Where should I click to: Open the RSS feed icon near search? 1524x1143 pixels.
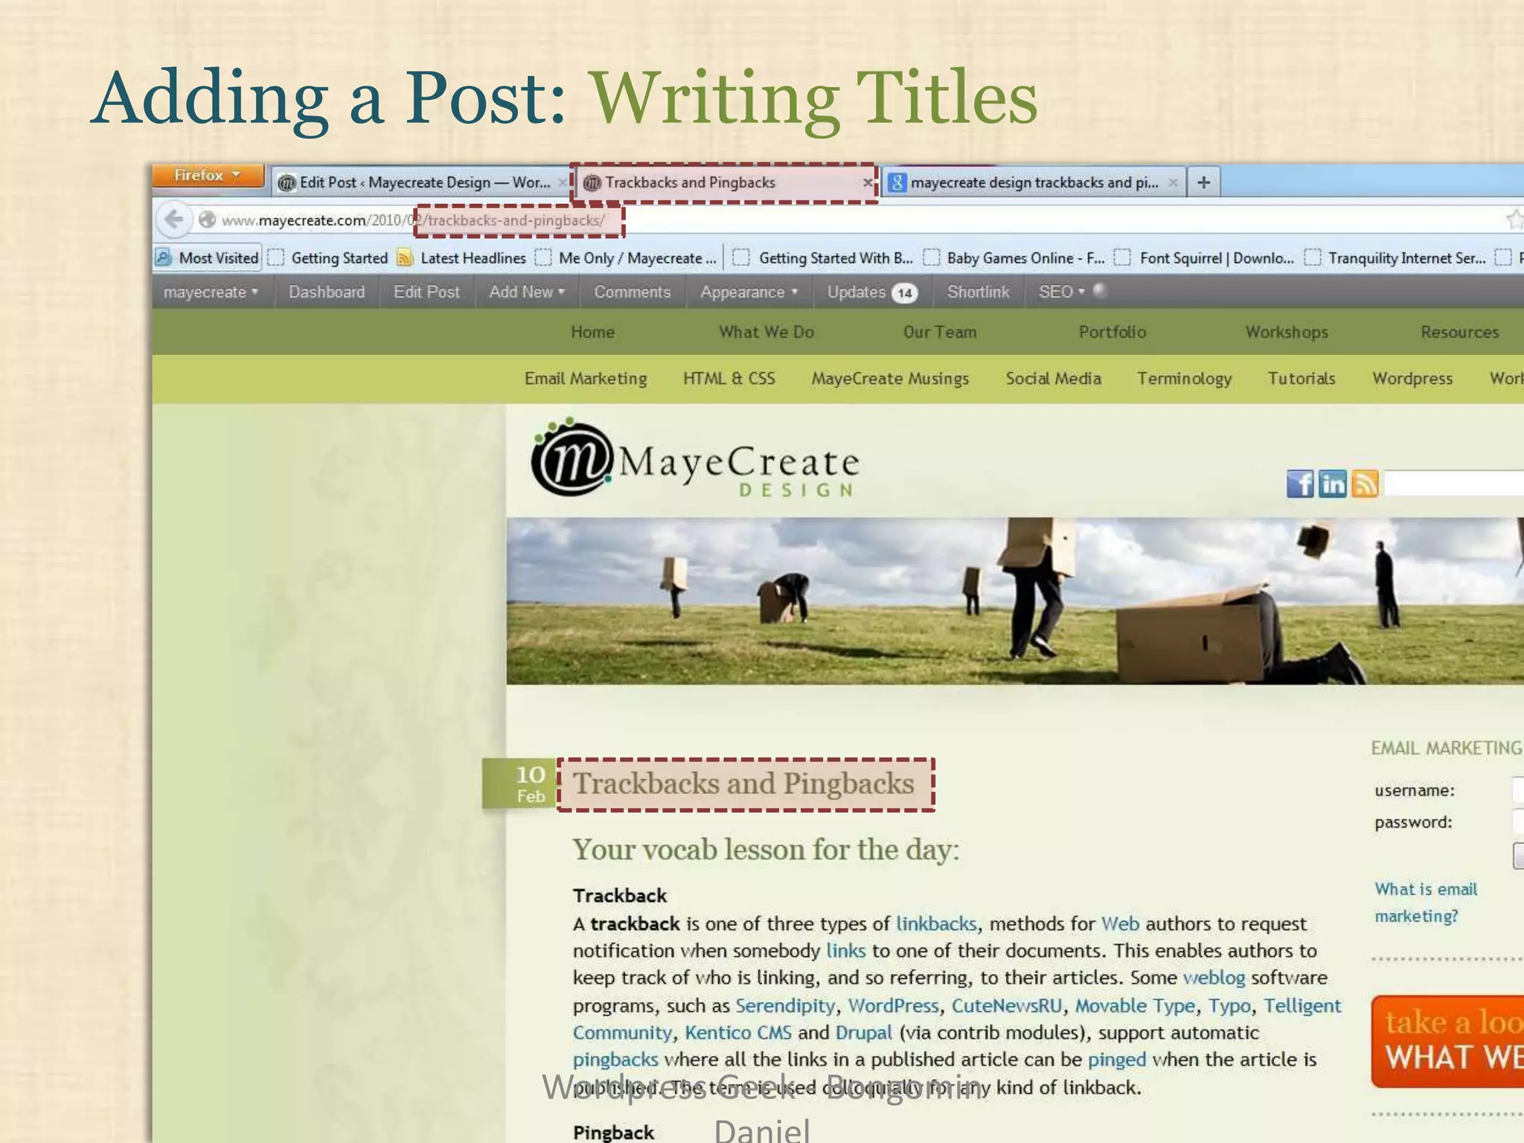coord(1365,484)
